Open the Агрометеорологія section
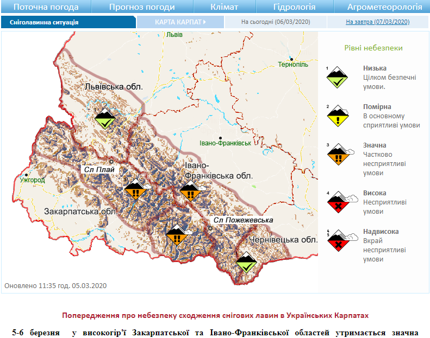Screen dimensions: 430x338 385,7
